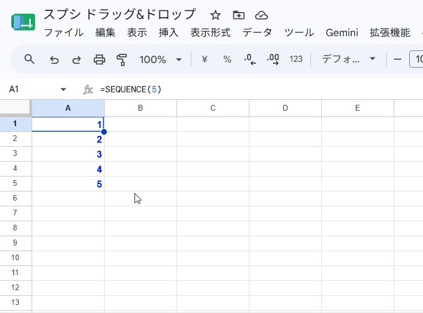Screen dimensions: 423x313
Task: Open the ツール menu
Action: pos(299,33)
